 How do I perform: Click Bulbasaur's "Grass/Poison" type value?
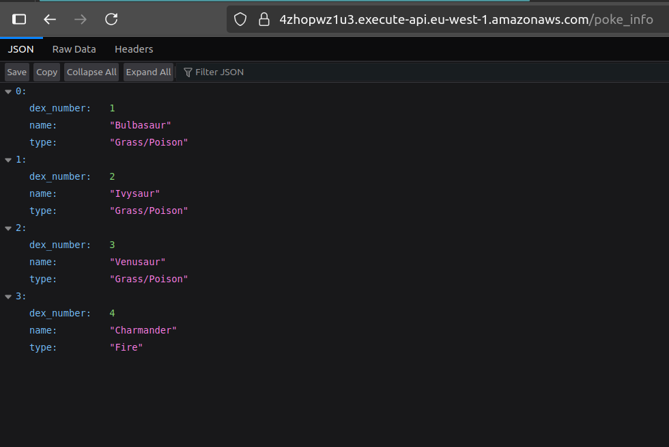coord(149,142)
